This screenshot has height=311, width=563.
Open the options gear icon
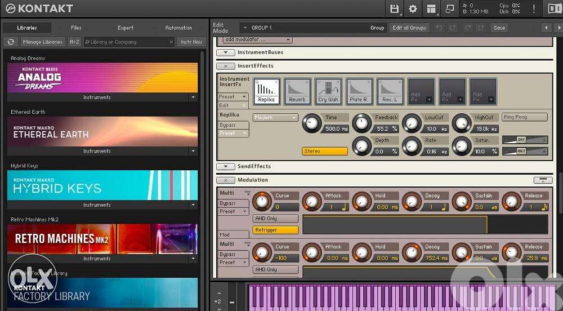click(x=413, y=8)
